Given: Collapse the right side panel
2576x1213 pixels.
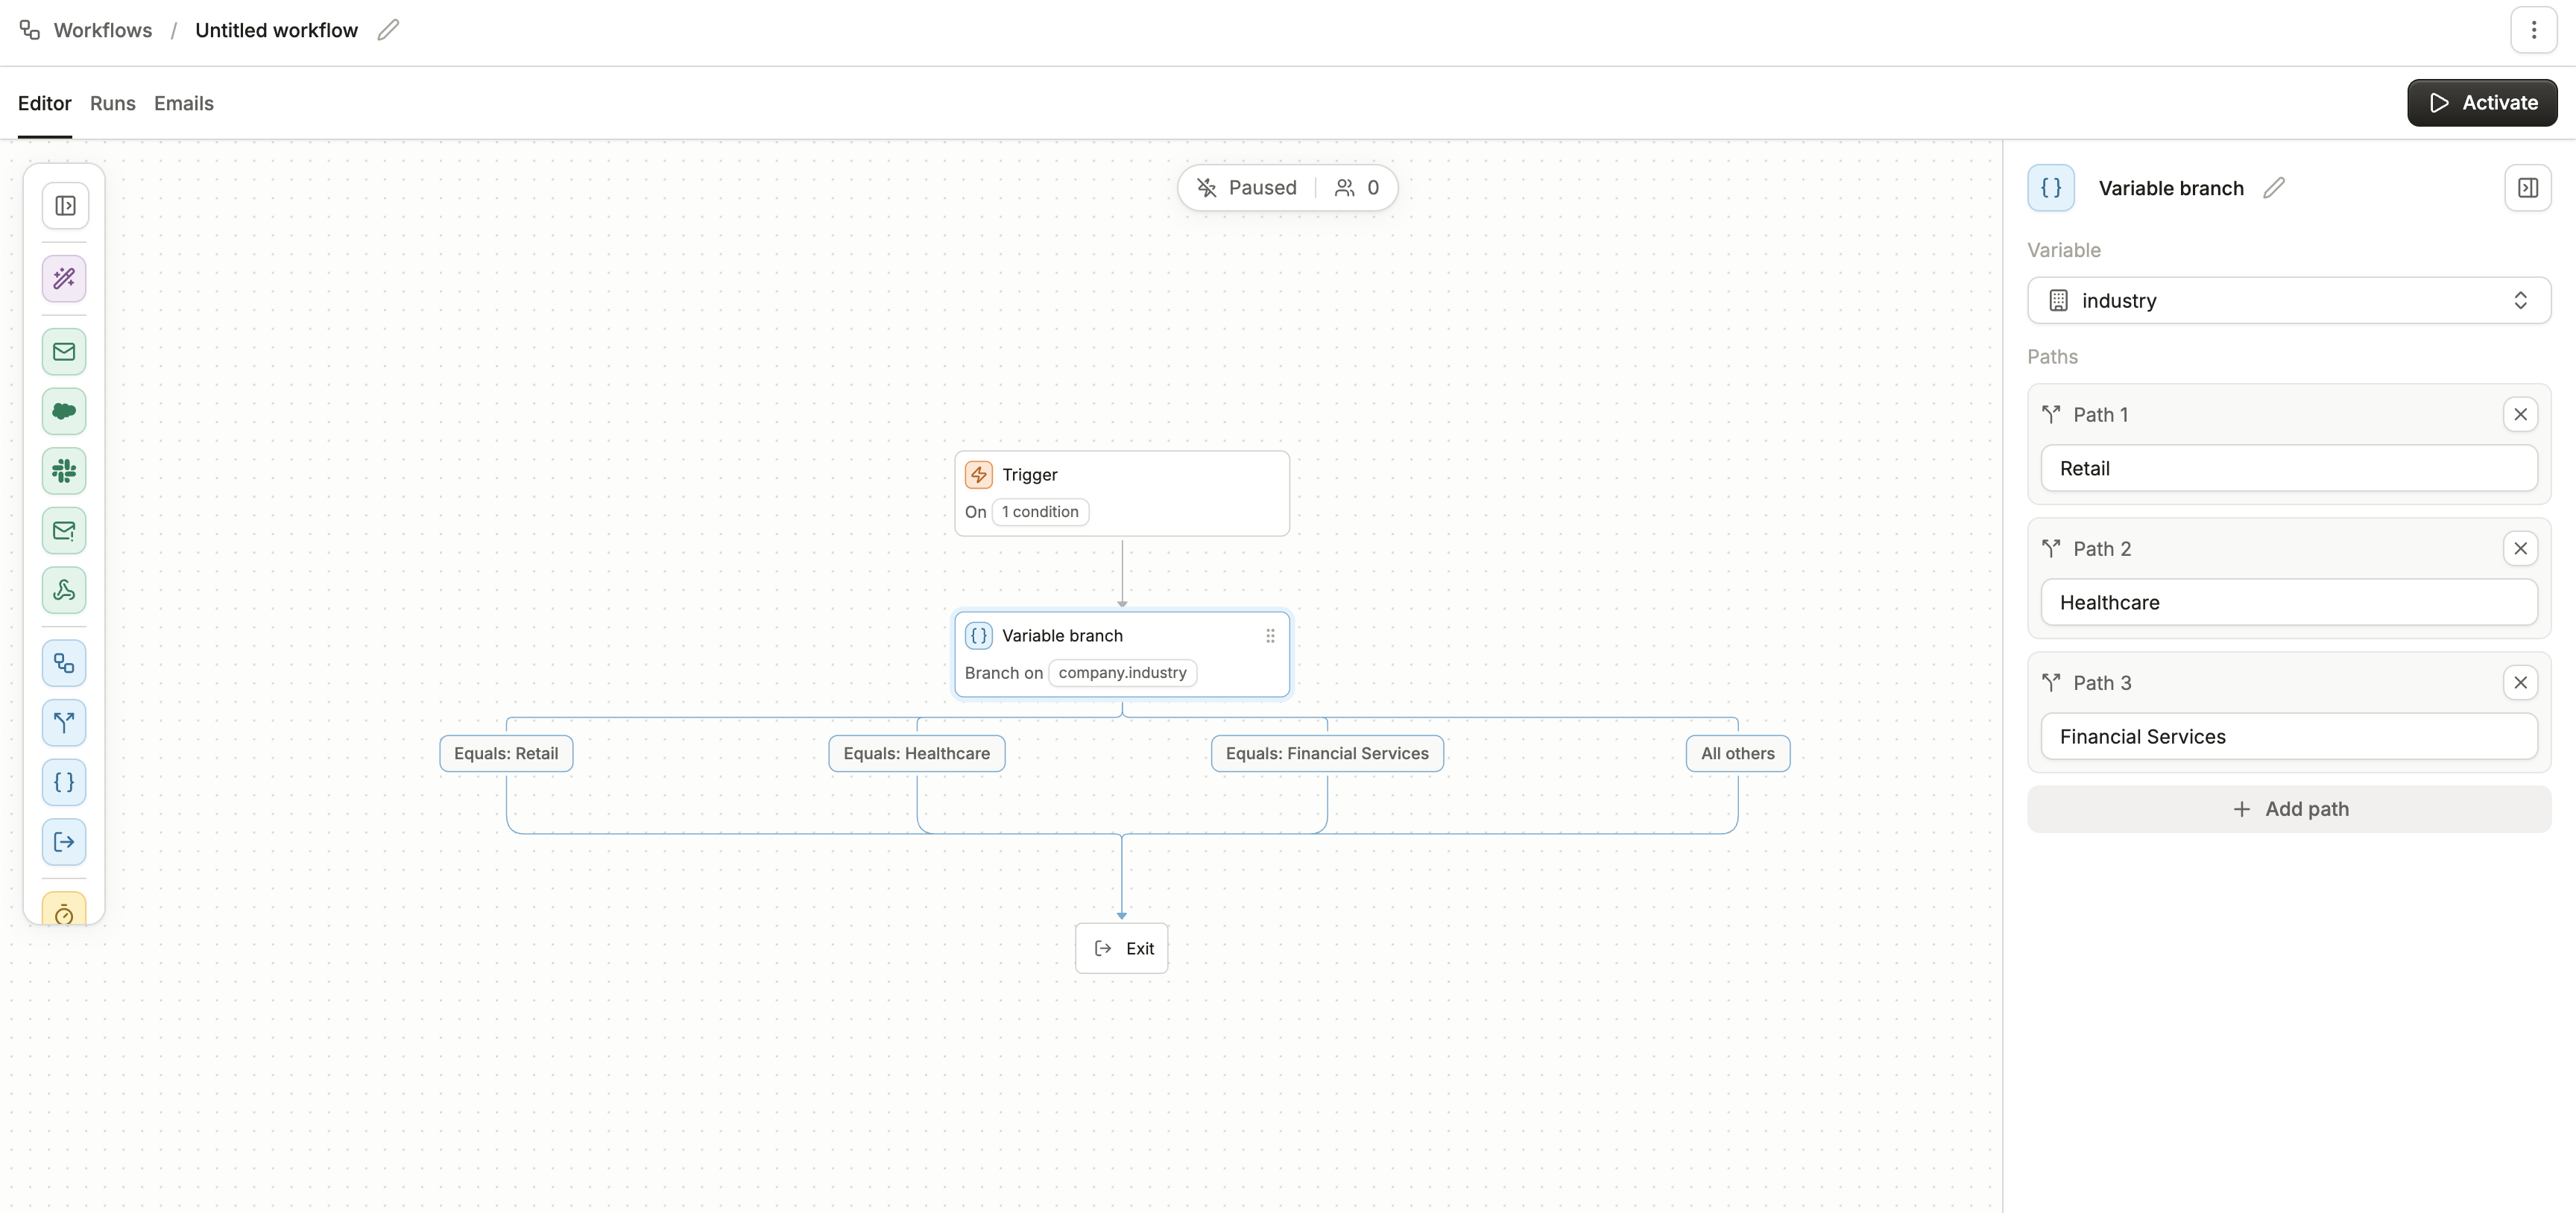Looking at the screenshot, I should (2527, 188).
